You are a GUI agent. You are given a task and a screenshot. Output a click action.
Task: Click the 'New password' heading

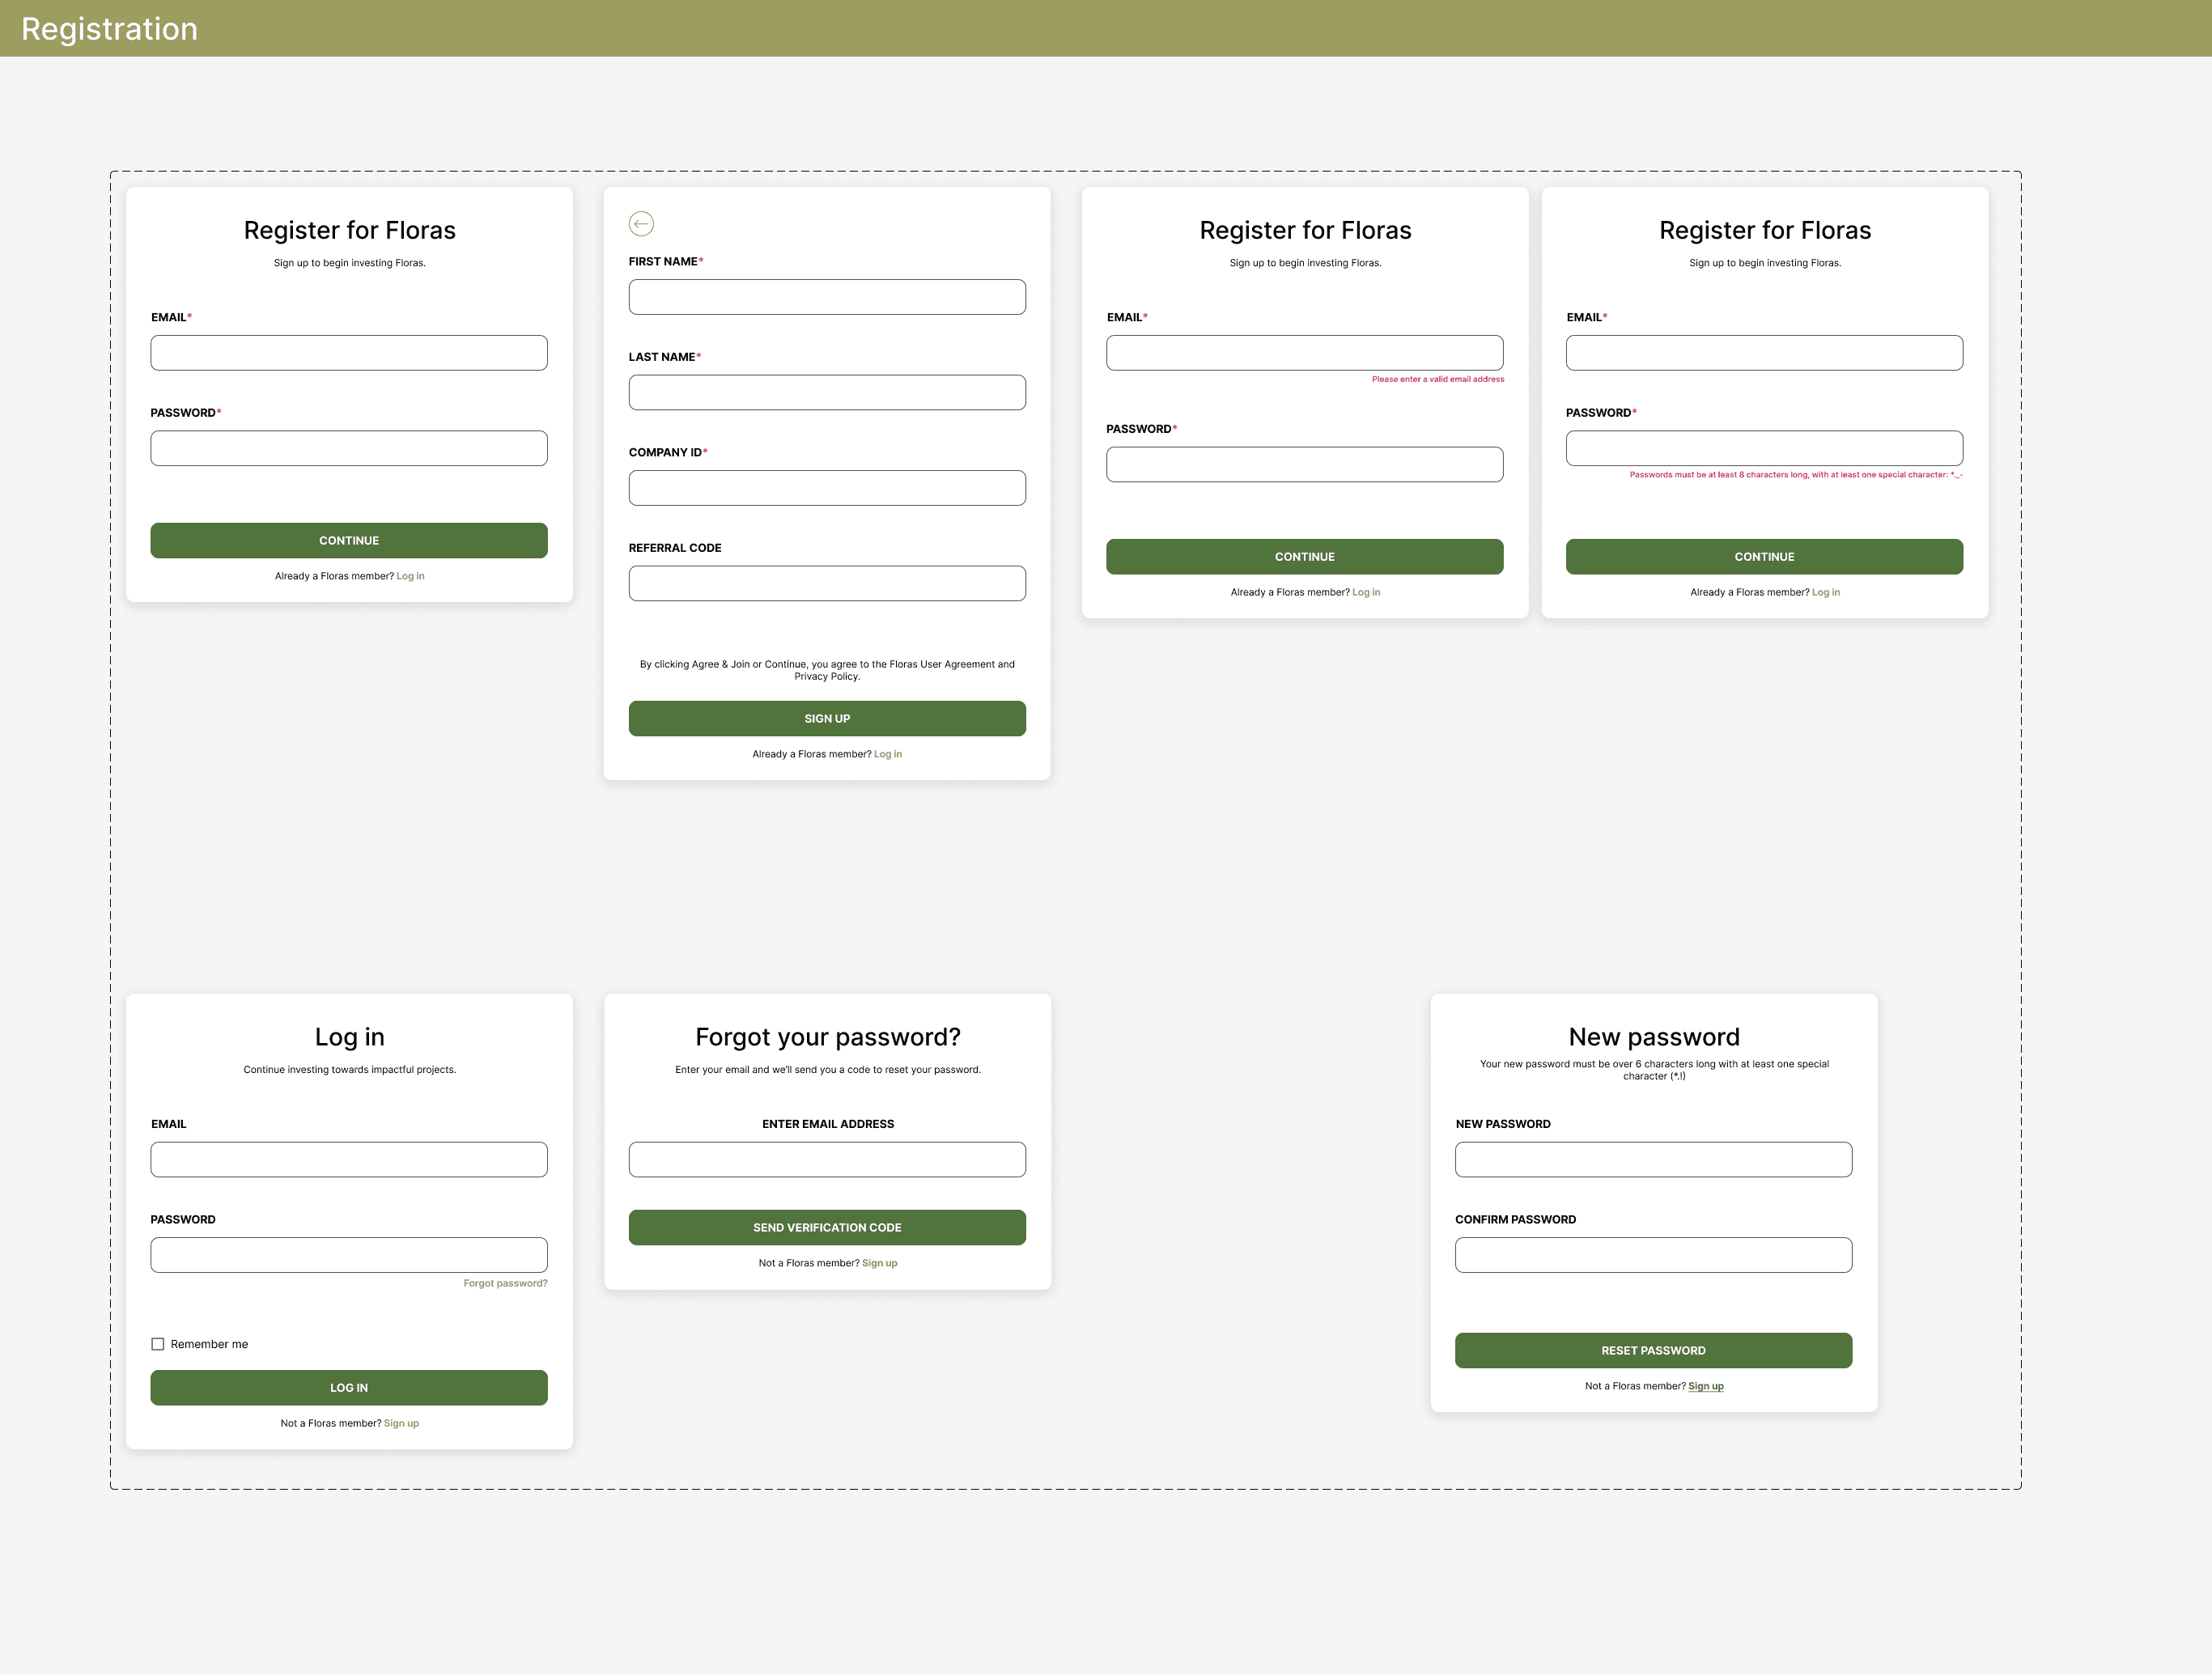tap(1654, 1037)
